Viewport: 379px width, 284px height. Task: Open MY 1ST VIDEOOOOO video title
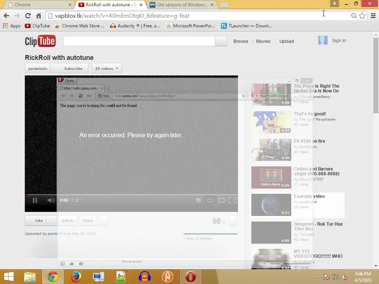coord(318,254)
